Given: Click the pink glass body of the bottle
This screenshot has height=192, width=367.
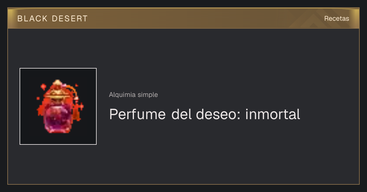Looking at the screenshot, I should coord(58,119).
